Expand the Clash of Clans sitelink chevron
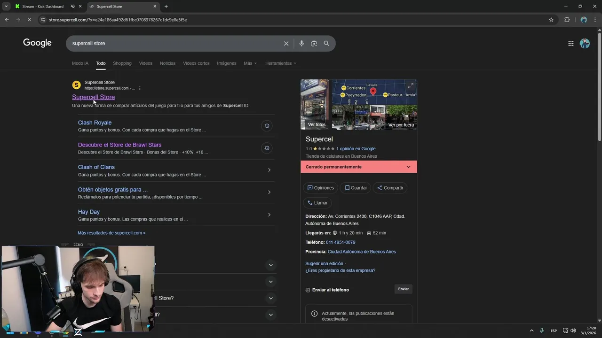This screenshot has height=338, width=602. (x=269, y=170)
